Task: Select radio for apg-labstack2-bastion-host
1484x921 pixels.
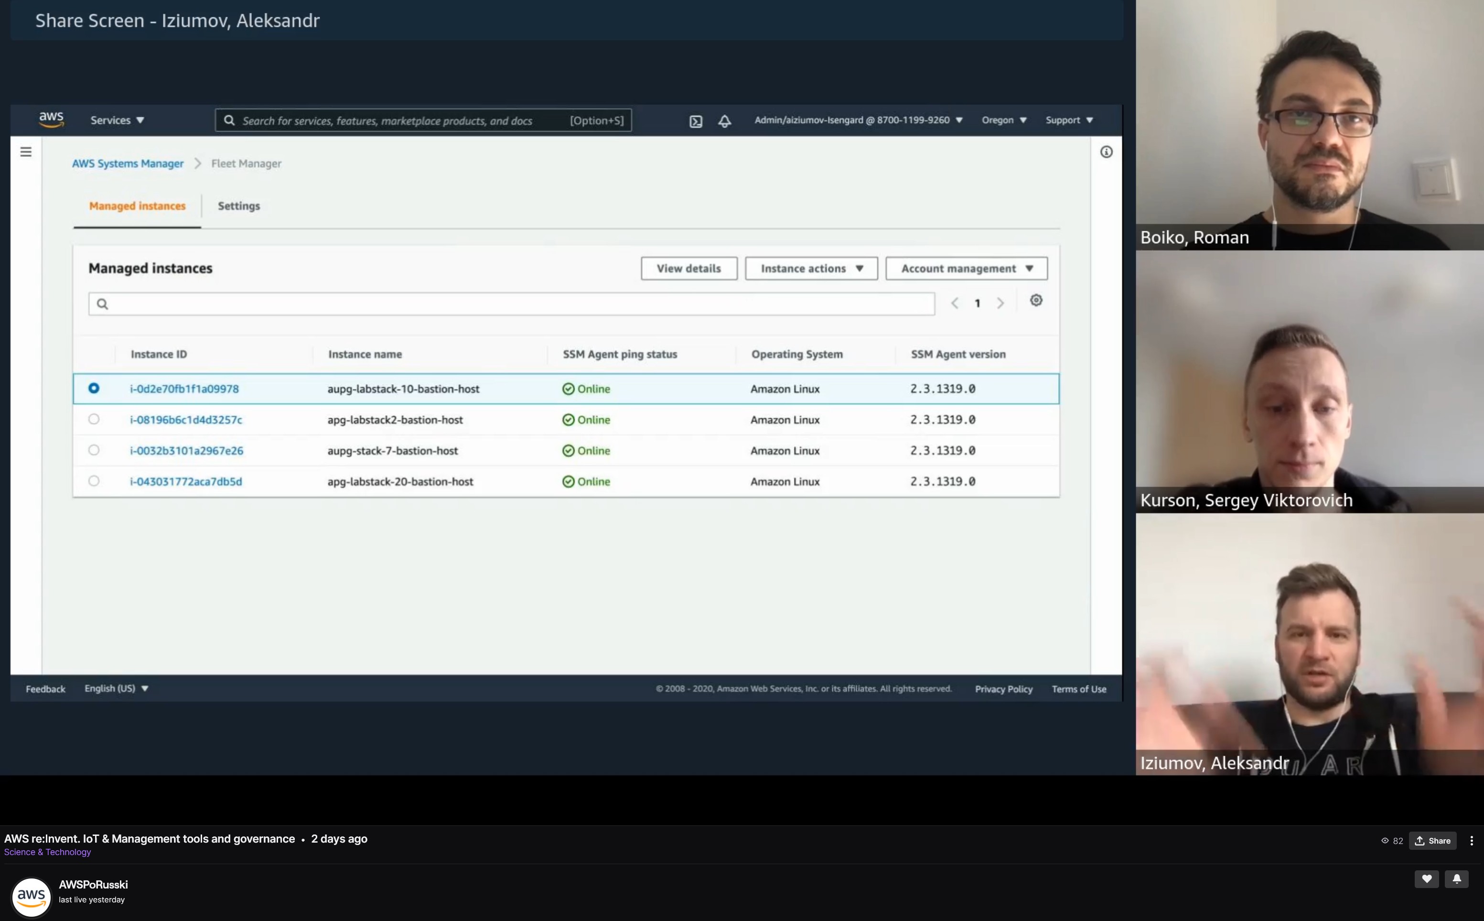Action: point(94,419)
